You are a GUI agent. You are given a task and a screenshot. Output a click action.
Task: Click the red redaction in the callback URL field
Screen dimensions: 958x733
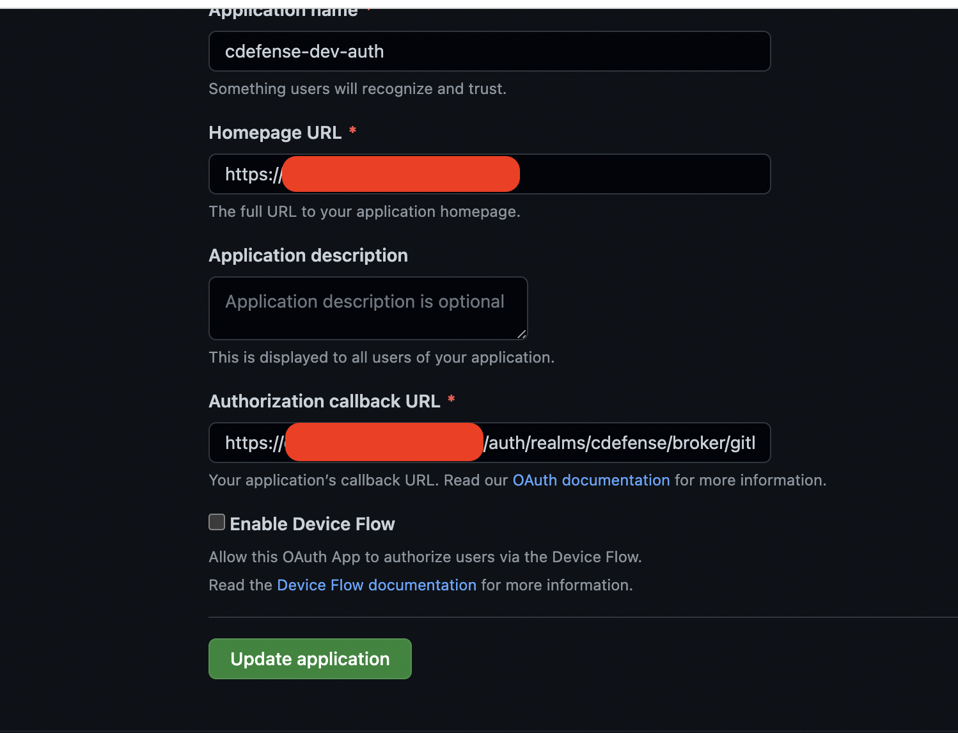384,443
